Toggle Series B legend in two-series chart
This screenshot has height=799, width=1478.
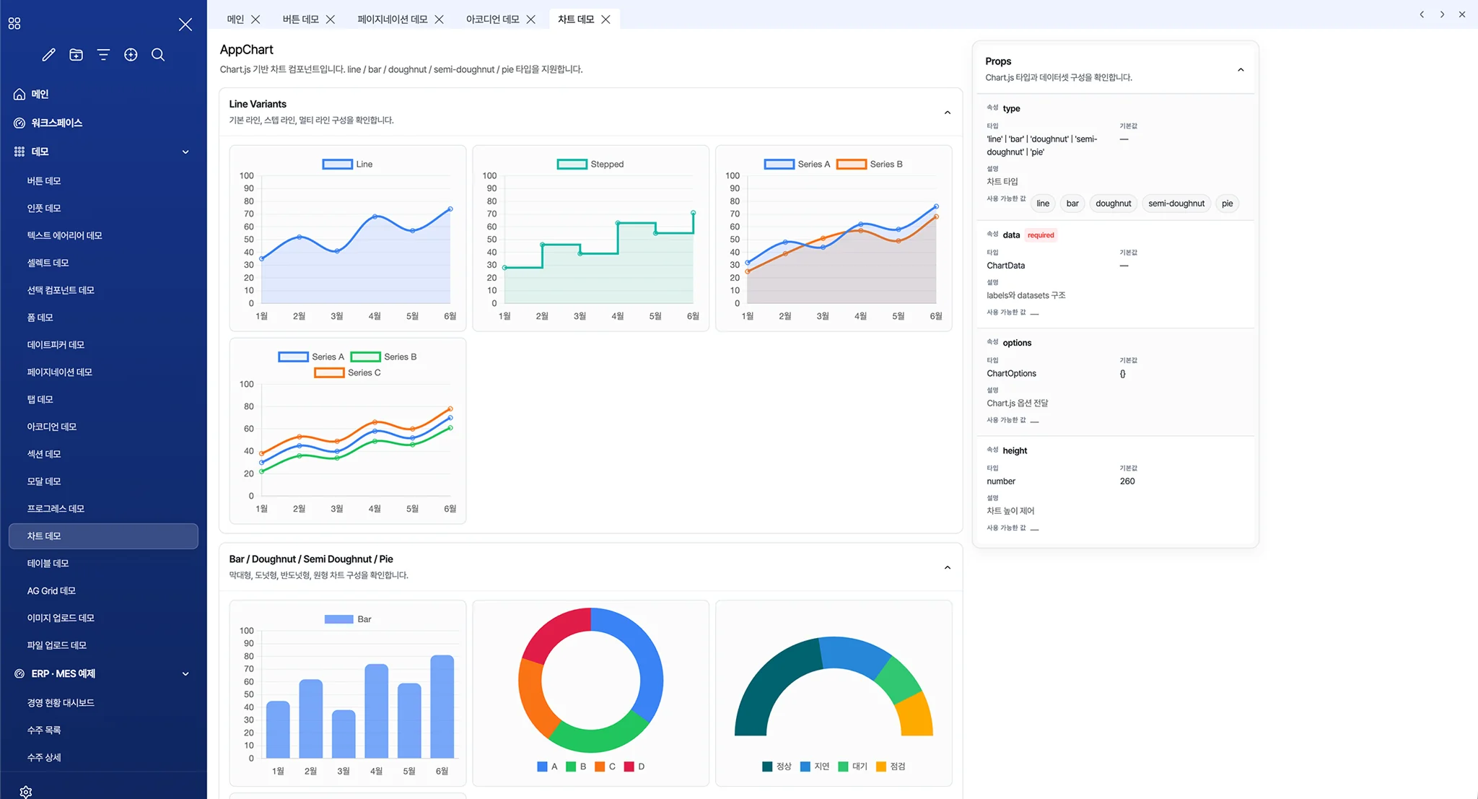tap(870, 165)
